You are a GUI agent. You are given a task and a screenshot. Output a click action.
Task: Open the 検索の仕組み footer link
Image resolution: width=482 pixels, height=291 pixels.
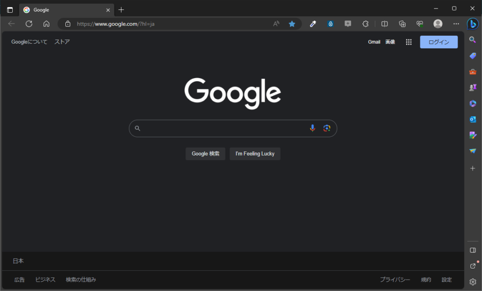[81, 280]
